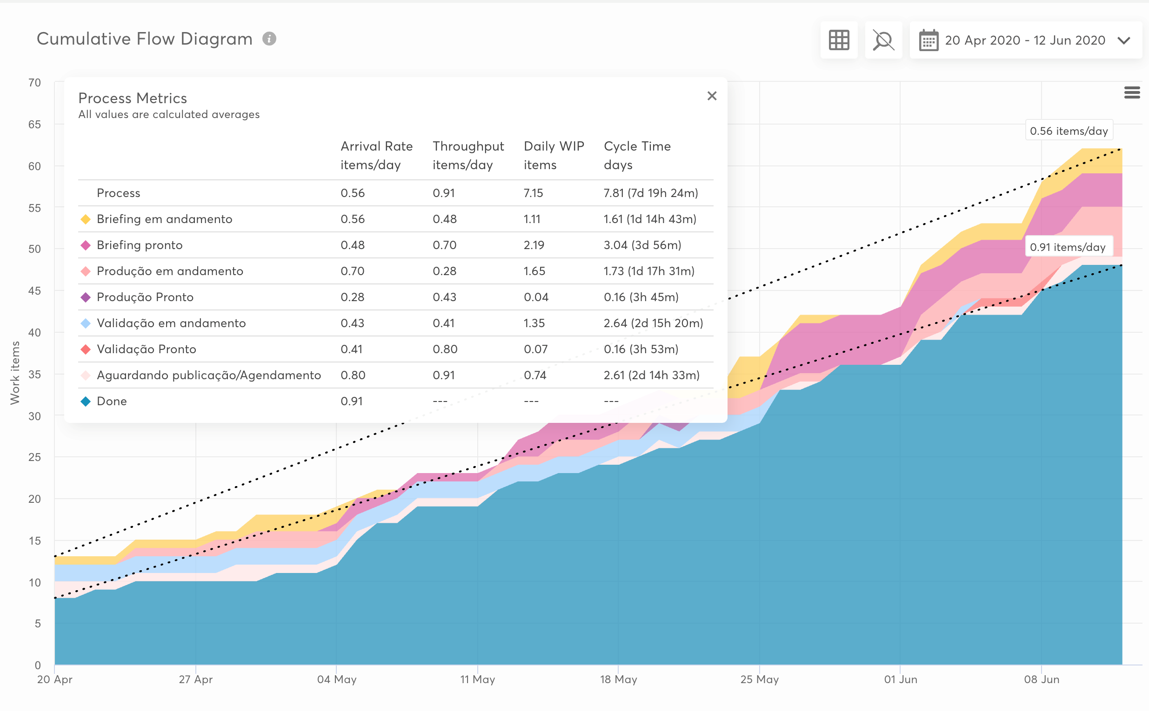Click the red Validação Pronto diamond marker
The width and height of the screenshot is (1149, 711).
(x=86, y=349)
